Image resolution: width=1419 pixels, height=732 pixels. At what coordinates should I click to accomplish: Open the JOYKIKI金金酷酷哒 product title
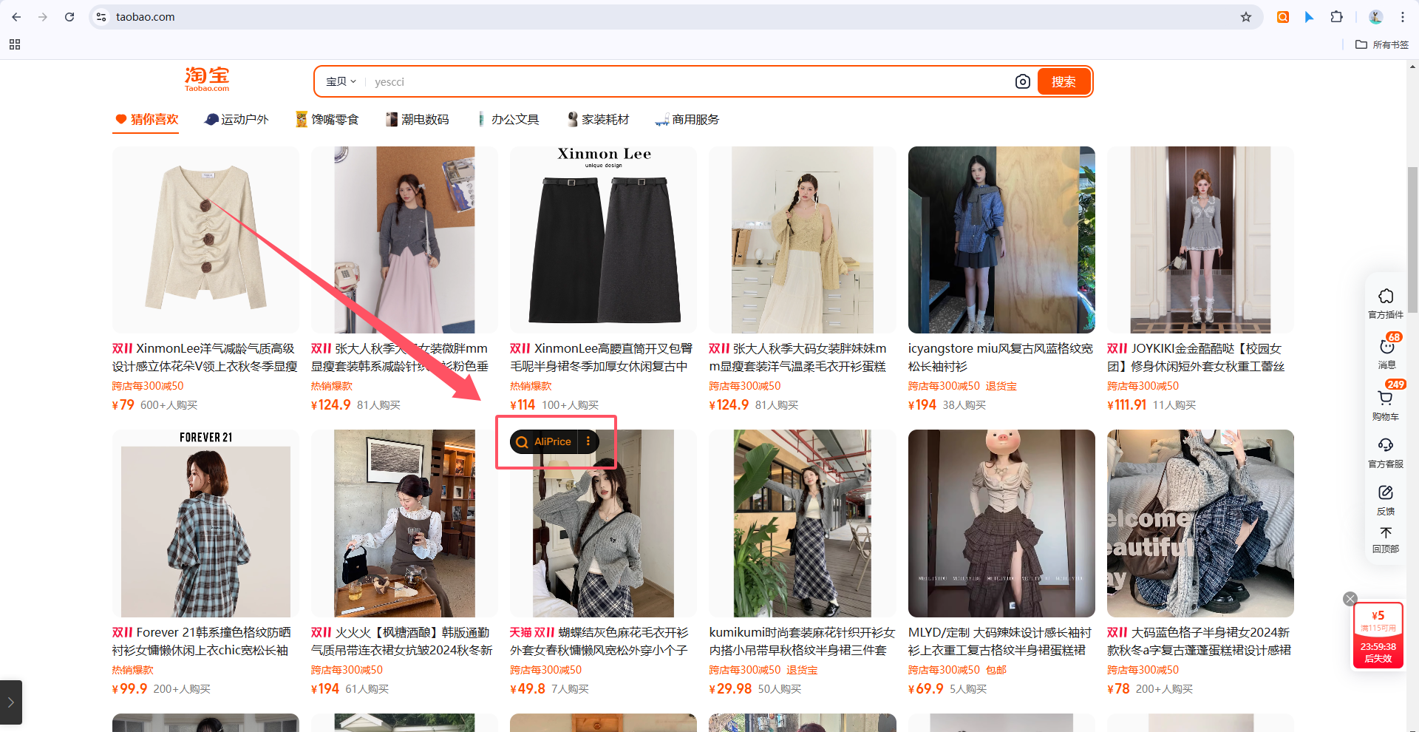tap(1200, 357)
